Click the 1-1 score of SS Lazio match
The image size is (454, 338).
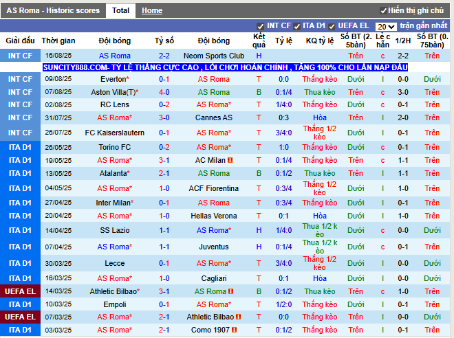click(164, 230)
